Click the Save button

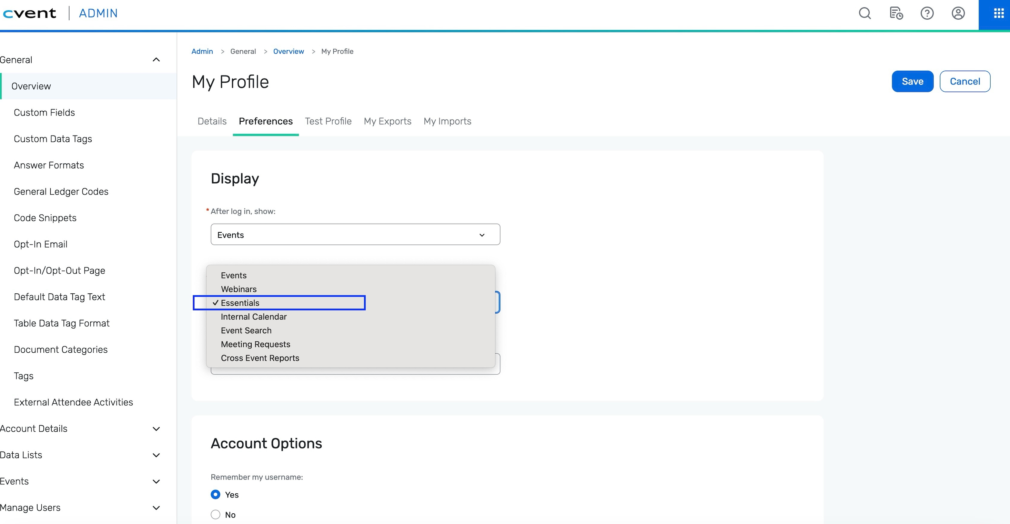point(912,81)
